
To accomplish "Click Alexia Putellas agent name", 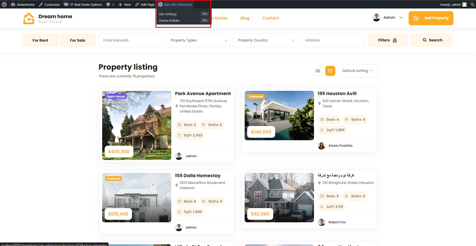I will (341, 146).
